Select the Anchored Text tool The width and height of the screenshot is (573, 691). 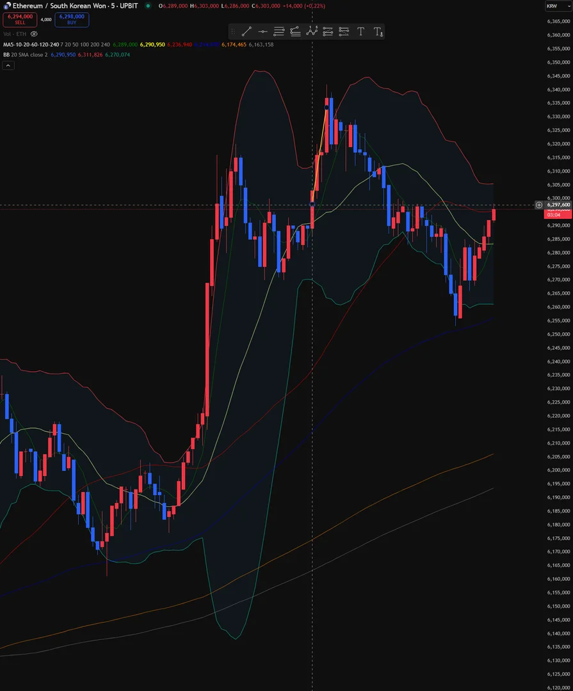(378, 32)
